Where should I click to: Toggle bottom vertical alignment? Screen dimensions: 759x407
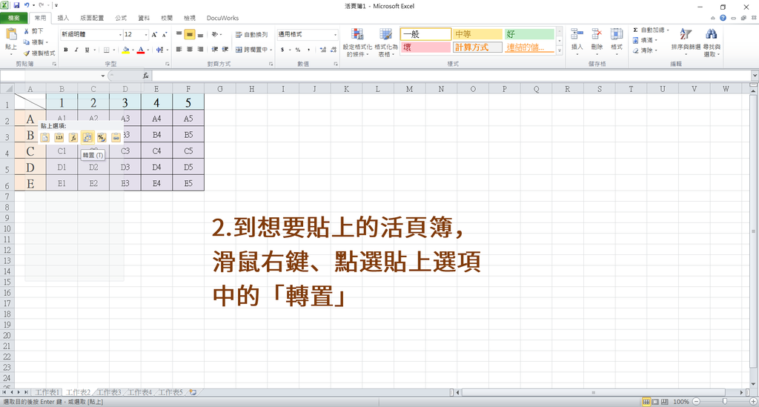pos(200,35)
